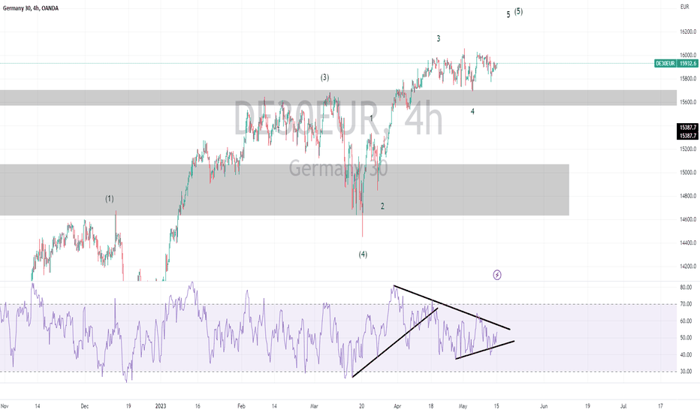
Task: Click the 18 date on time axis
Action: coord(431,406)
